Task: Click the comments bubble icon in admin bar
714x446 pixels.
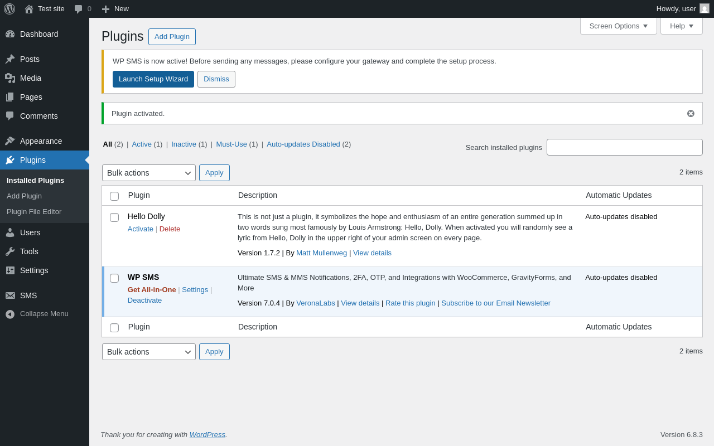Action: 78,9
